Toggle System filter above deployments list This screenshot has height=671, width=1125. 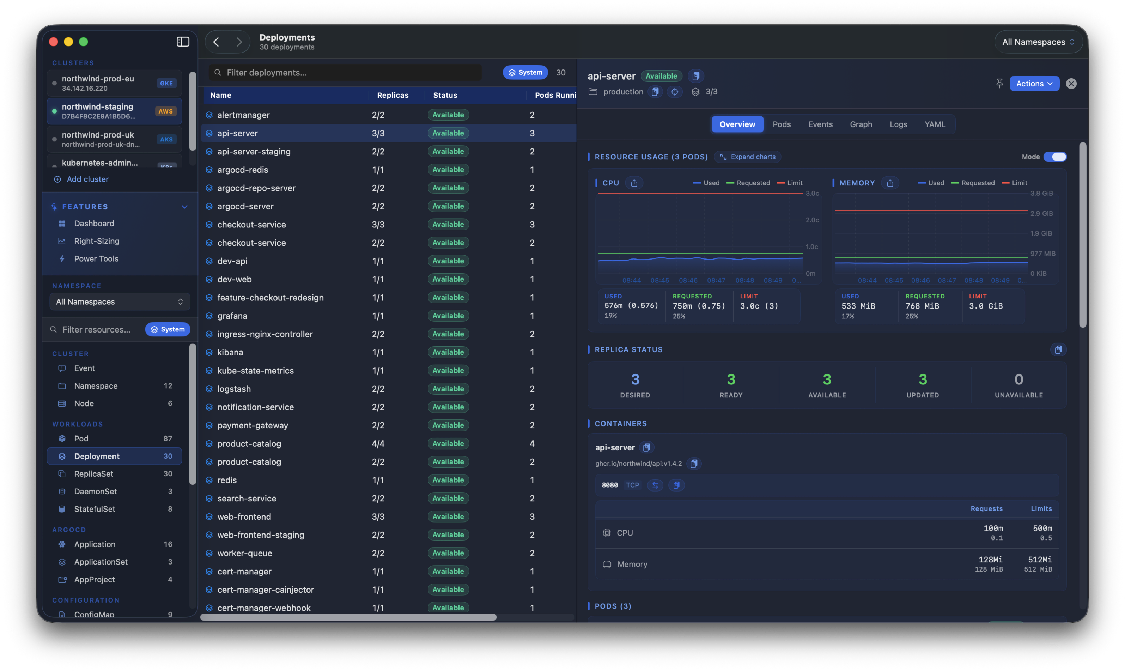pyautogui.click(x=525, y=72)
